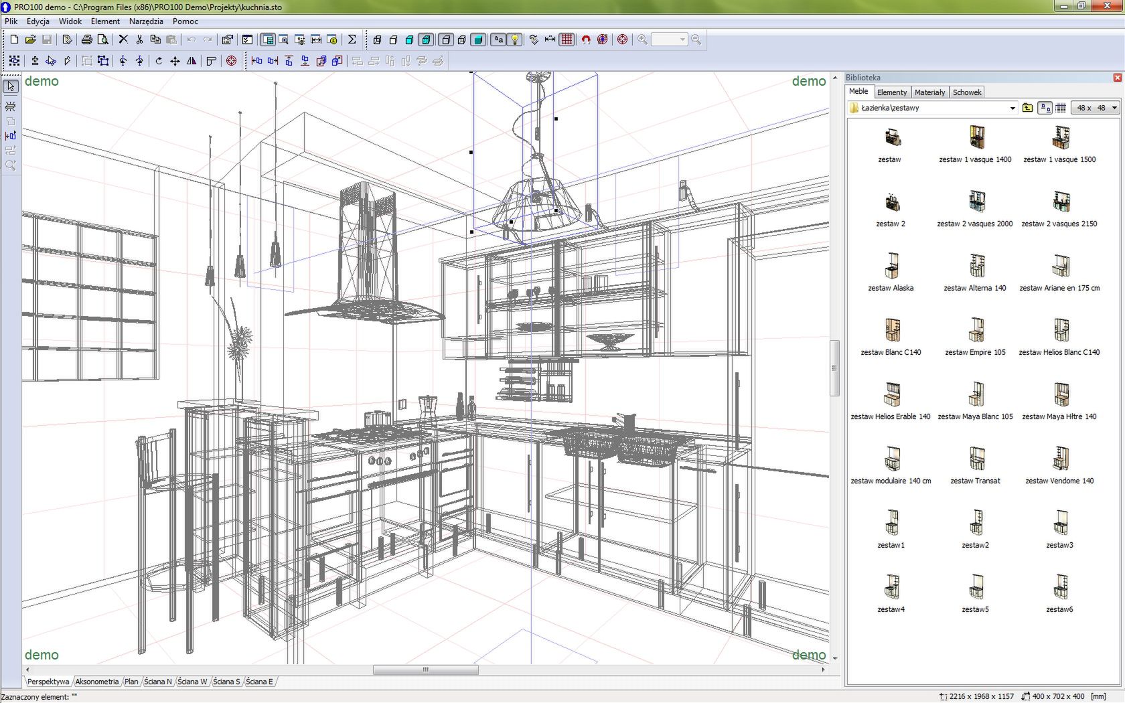Open the zoom level combo box
The height and width of the screenshot is (703, 1125).
(x=670, y=40)
